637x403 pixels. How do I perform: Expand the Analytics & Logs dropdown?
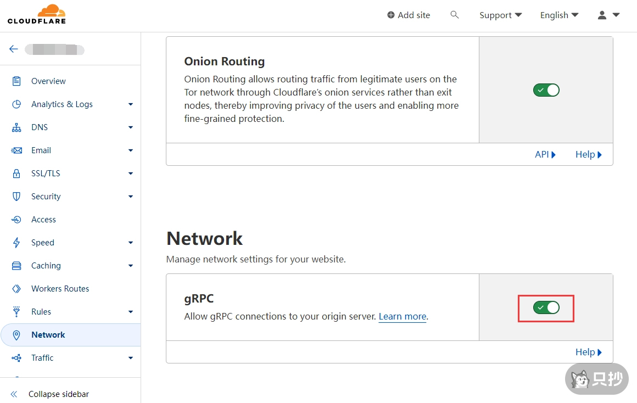coord(131,104)
